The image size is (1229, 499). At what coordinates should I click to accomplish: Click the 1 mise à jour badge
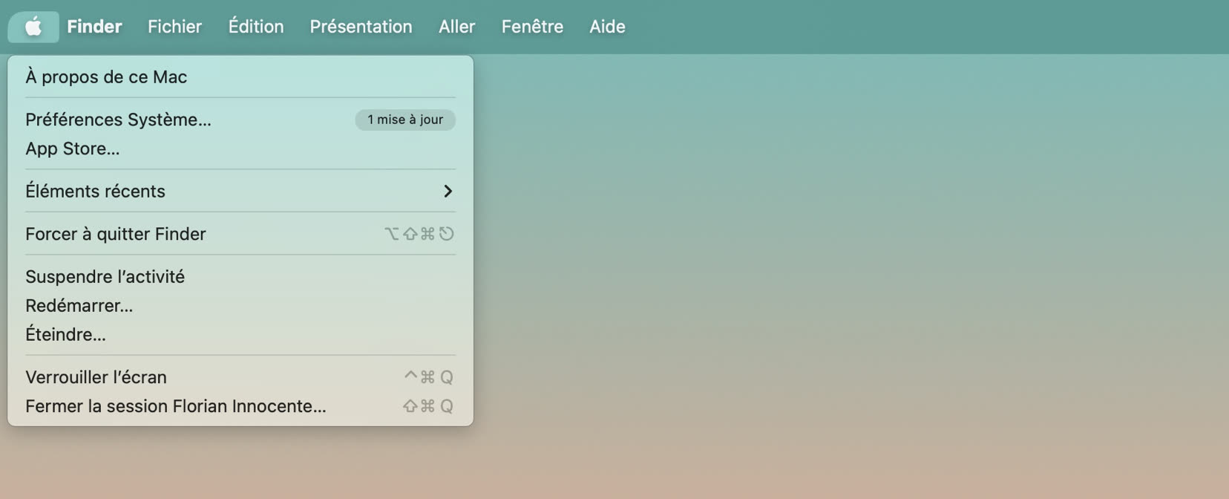pos(405,120)
